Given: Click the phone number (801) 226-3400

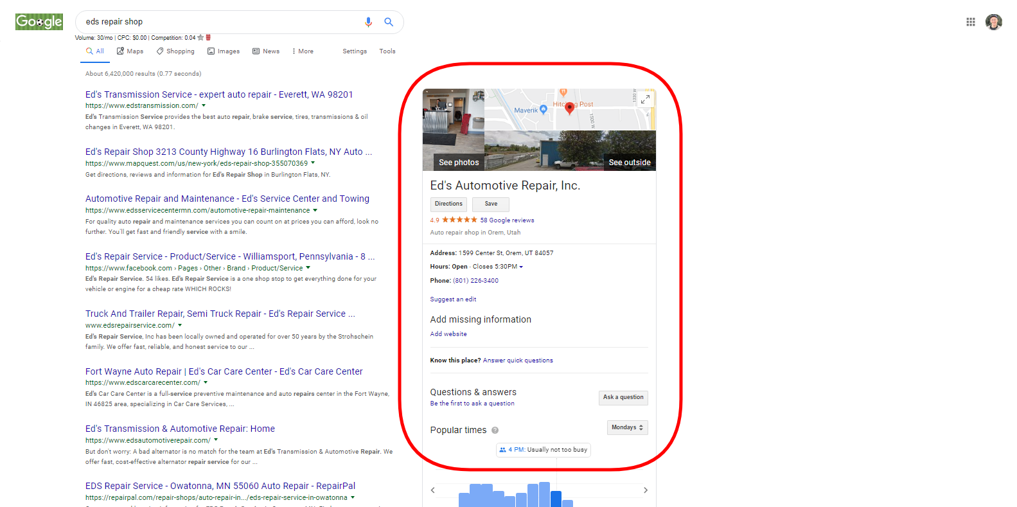Looking at the screenshot, I should [x=475, y=281].
